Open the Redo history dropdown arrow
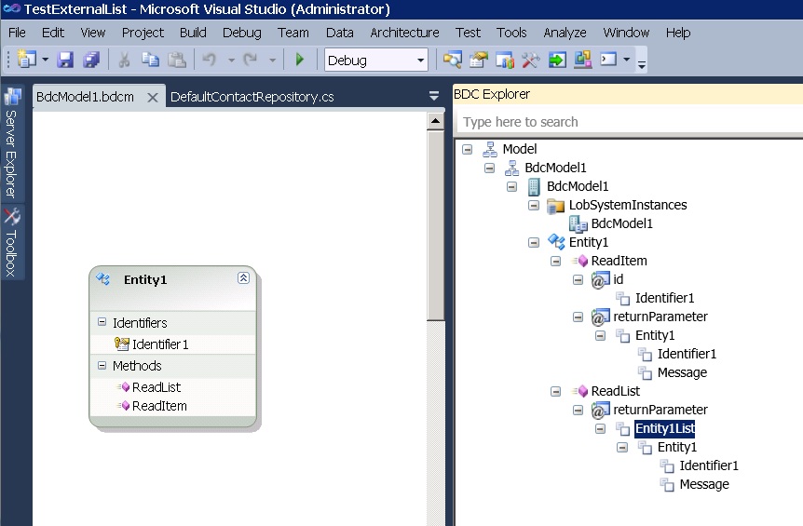Screen dimensions: 803x526 tap(272, 60)
